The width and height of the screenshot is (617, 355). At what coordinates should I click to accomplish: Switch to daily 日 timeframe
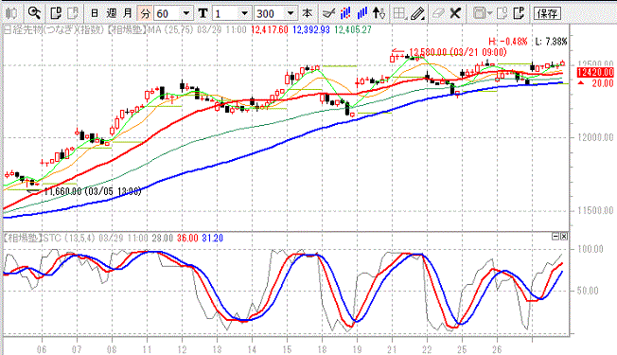point(95,14)
